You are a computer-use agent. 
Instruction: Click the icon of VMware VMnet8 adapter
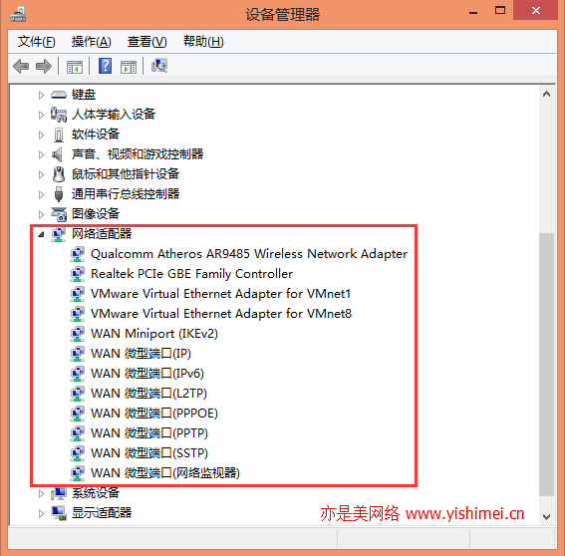click(x=77, y=314)
